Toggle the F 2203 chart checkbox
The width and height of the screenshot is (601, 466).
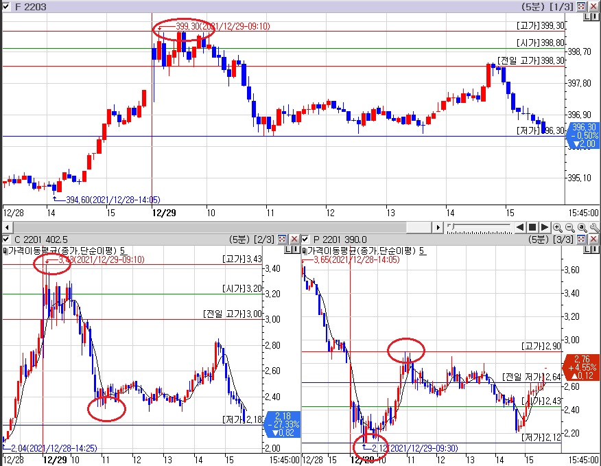[x=6, y=7]
